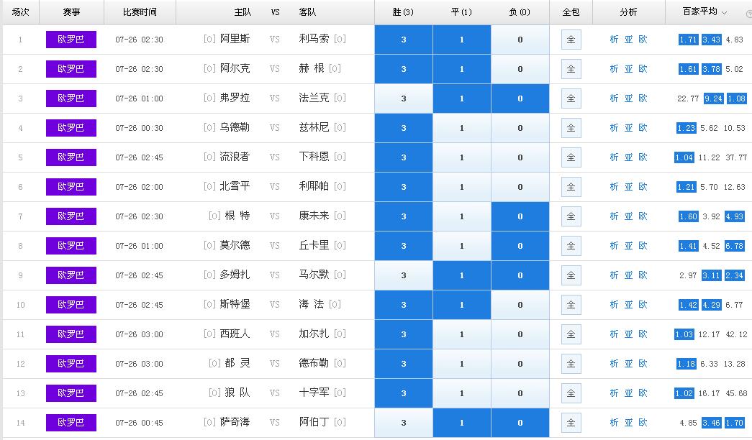Click the 负(0) column header
This screenshot has width=752, height=440.
[x=520, y=12]
